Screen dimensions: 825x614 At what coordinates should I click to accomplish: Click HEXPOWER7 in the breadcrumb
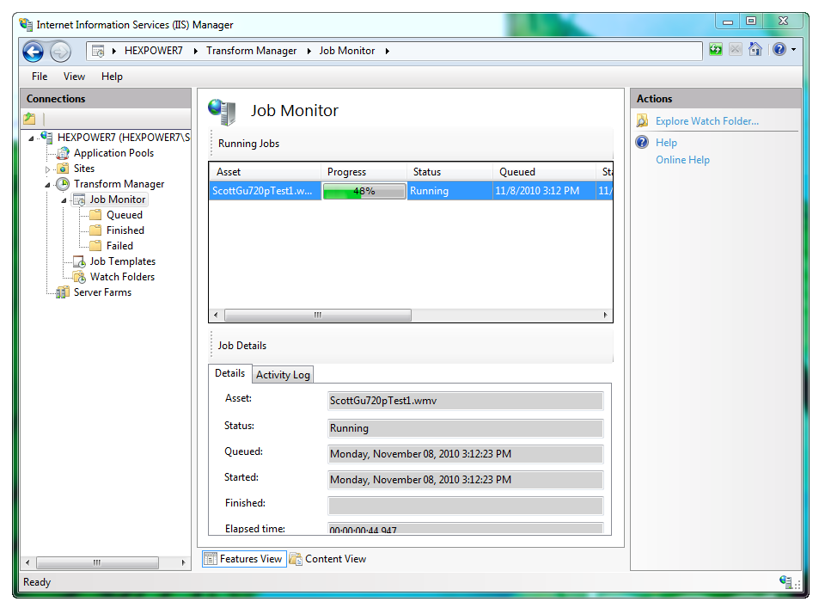point(154,51)
